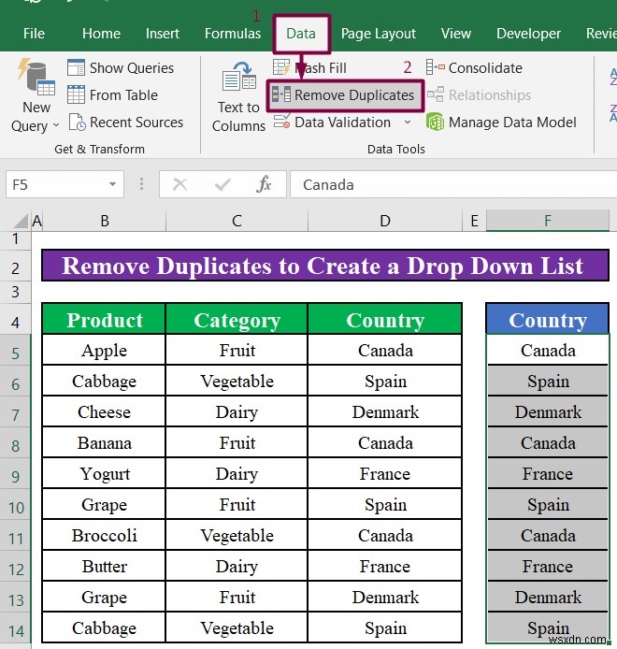Select the Butter cell

click(104, 566)
